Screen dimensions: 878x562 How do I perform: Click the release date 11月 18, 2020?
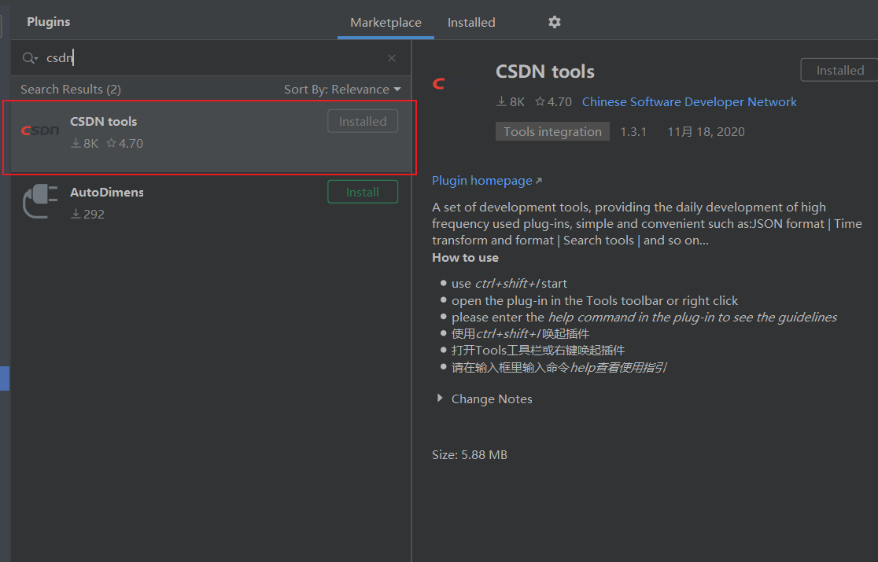tap(706, 132)
